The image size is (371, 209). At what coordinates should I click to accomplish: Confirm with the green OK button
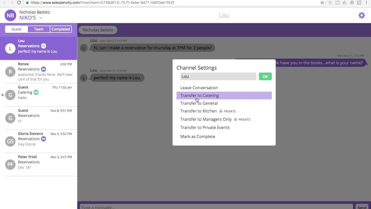[x=265, y=76]
